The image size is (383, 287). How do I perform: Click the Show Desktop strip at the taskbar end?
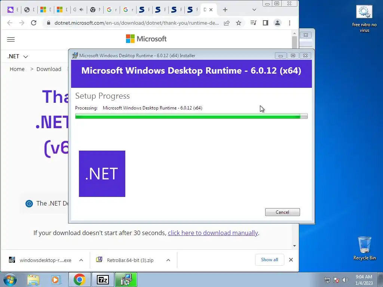380,280
